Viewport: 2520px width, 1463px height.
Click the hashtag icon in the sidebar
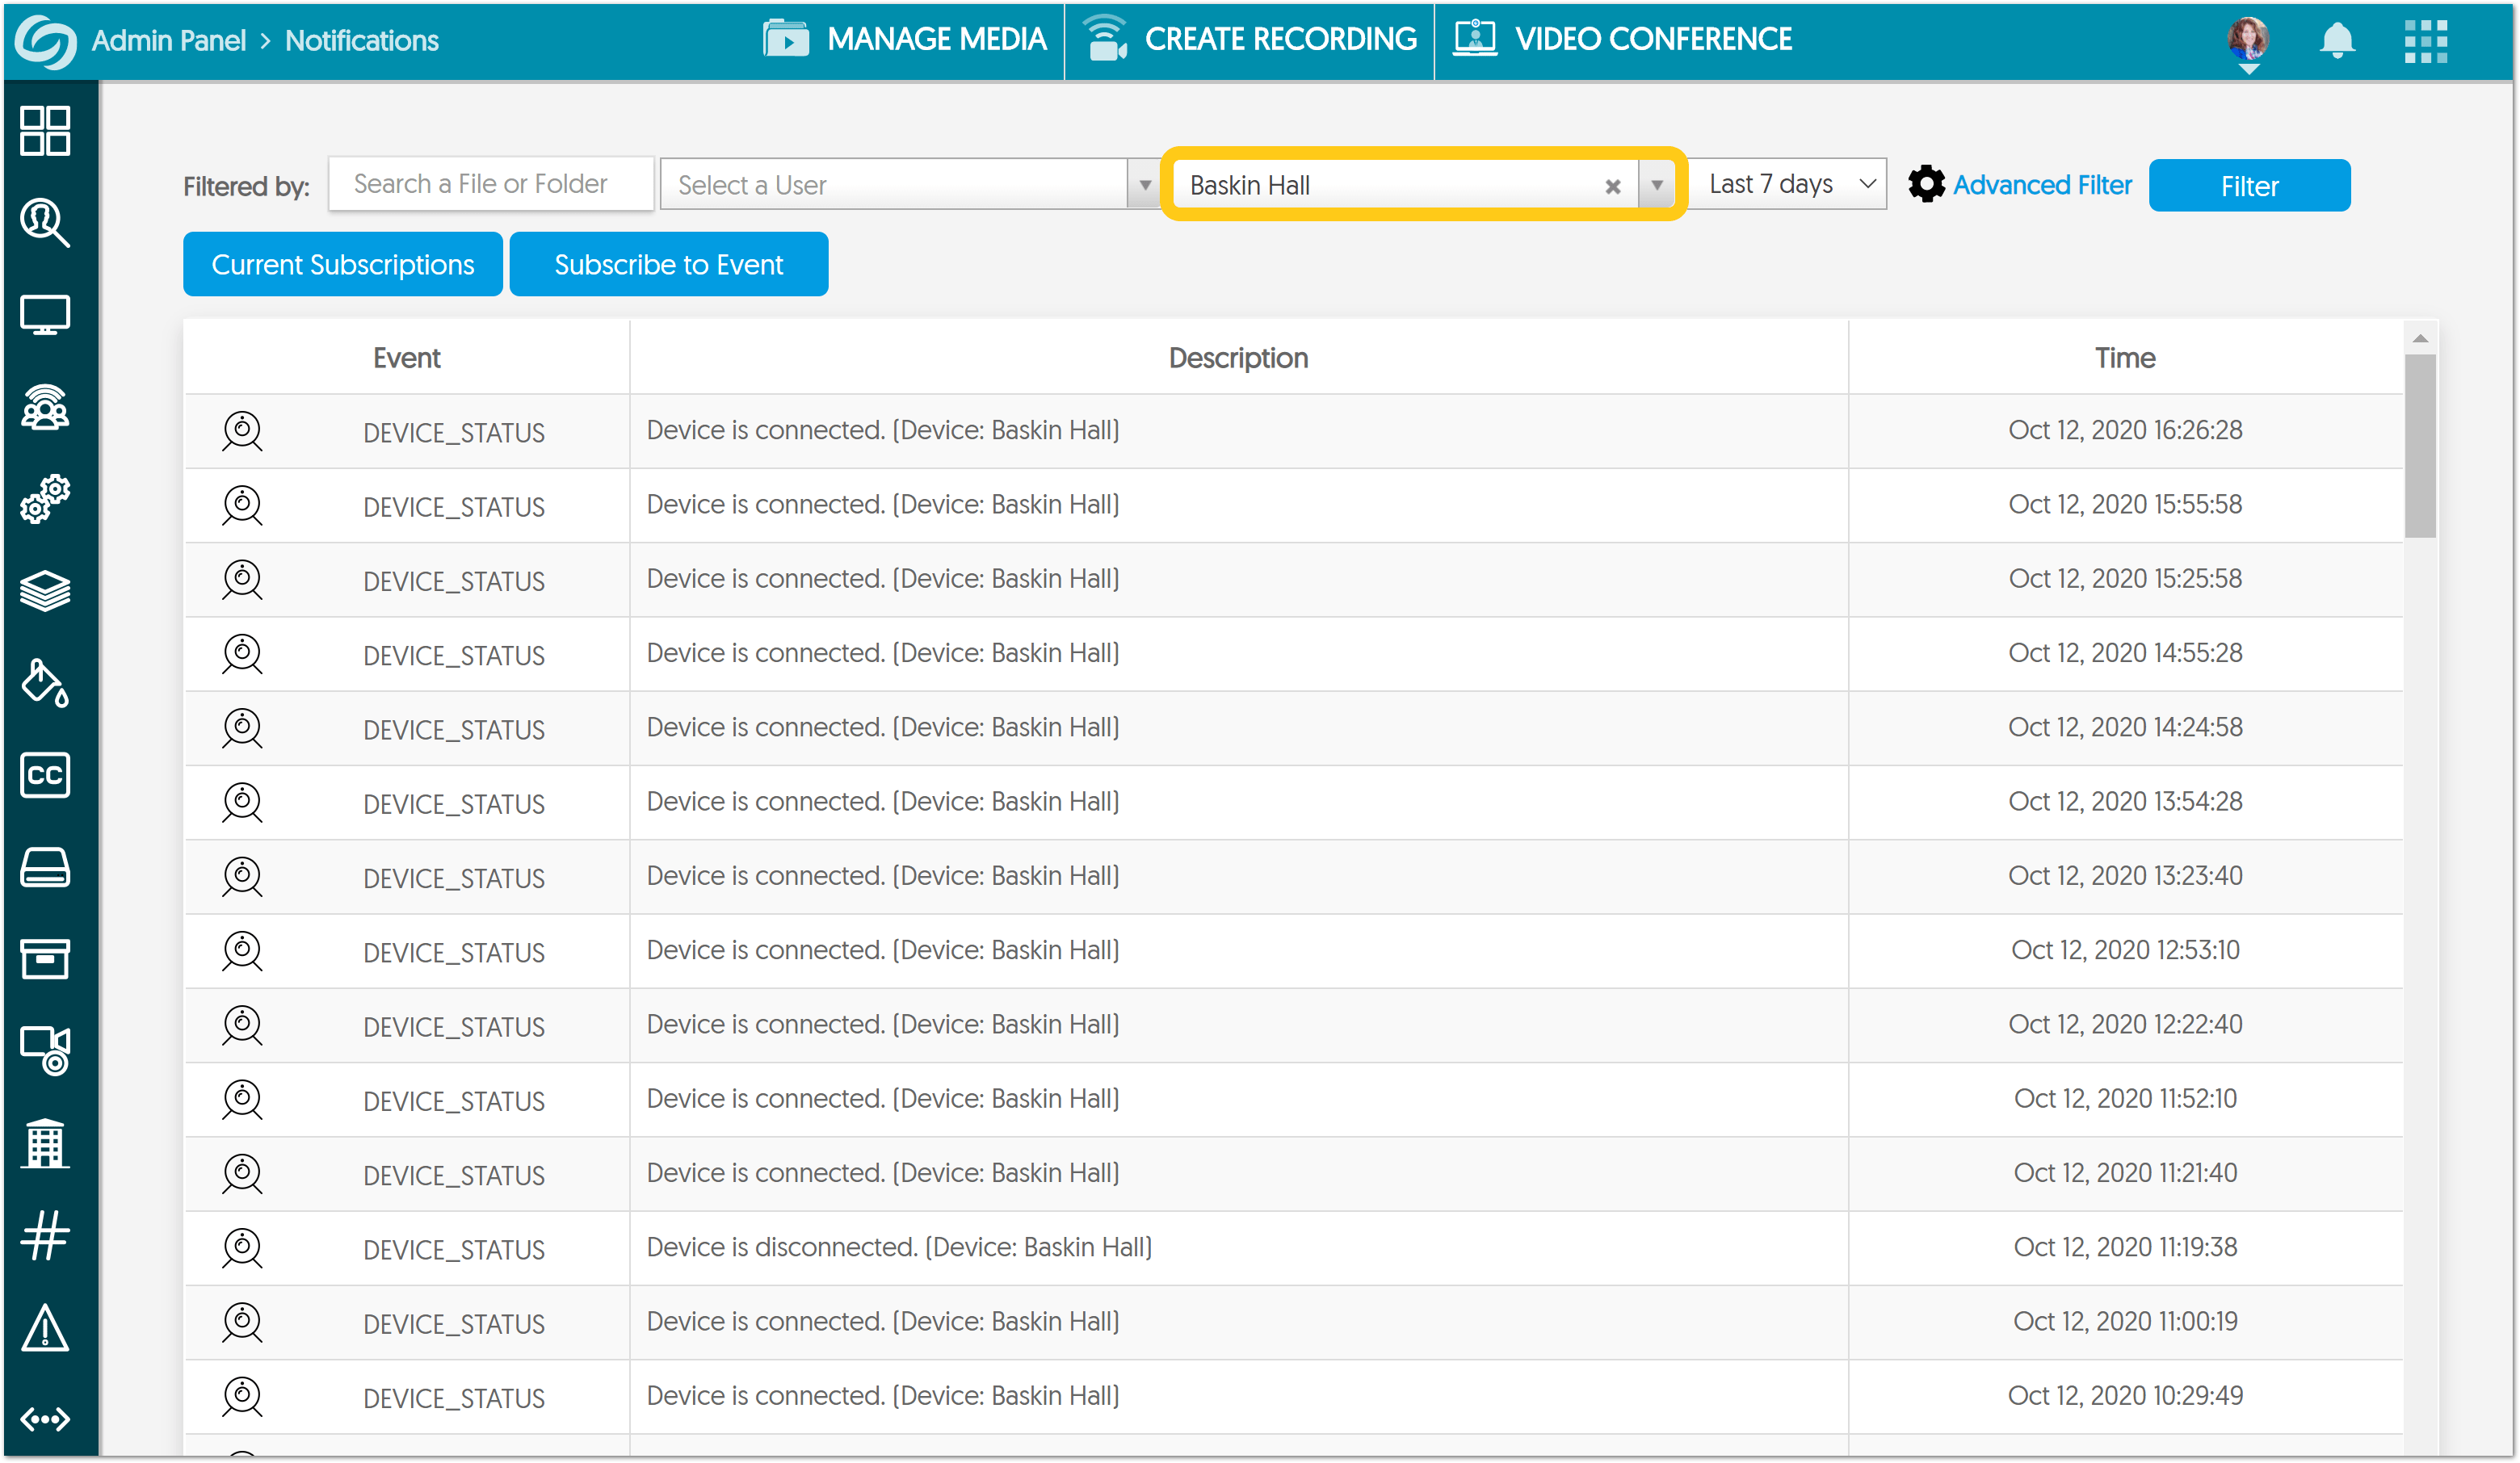pos(45,1235)
